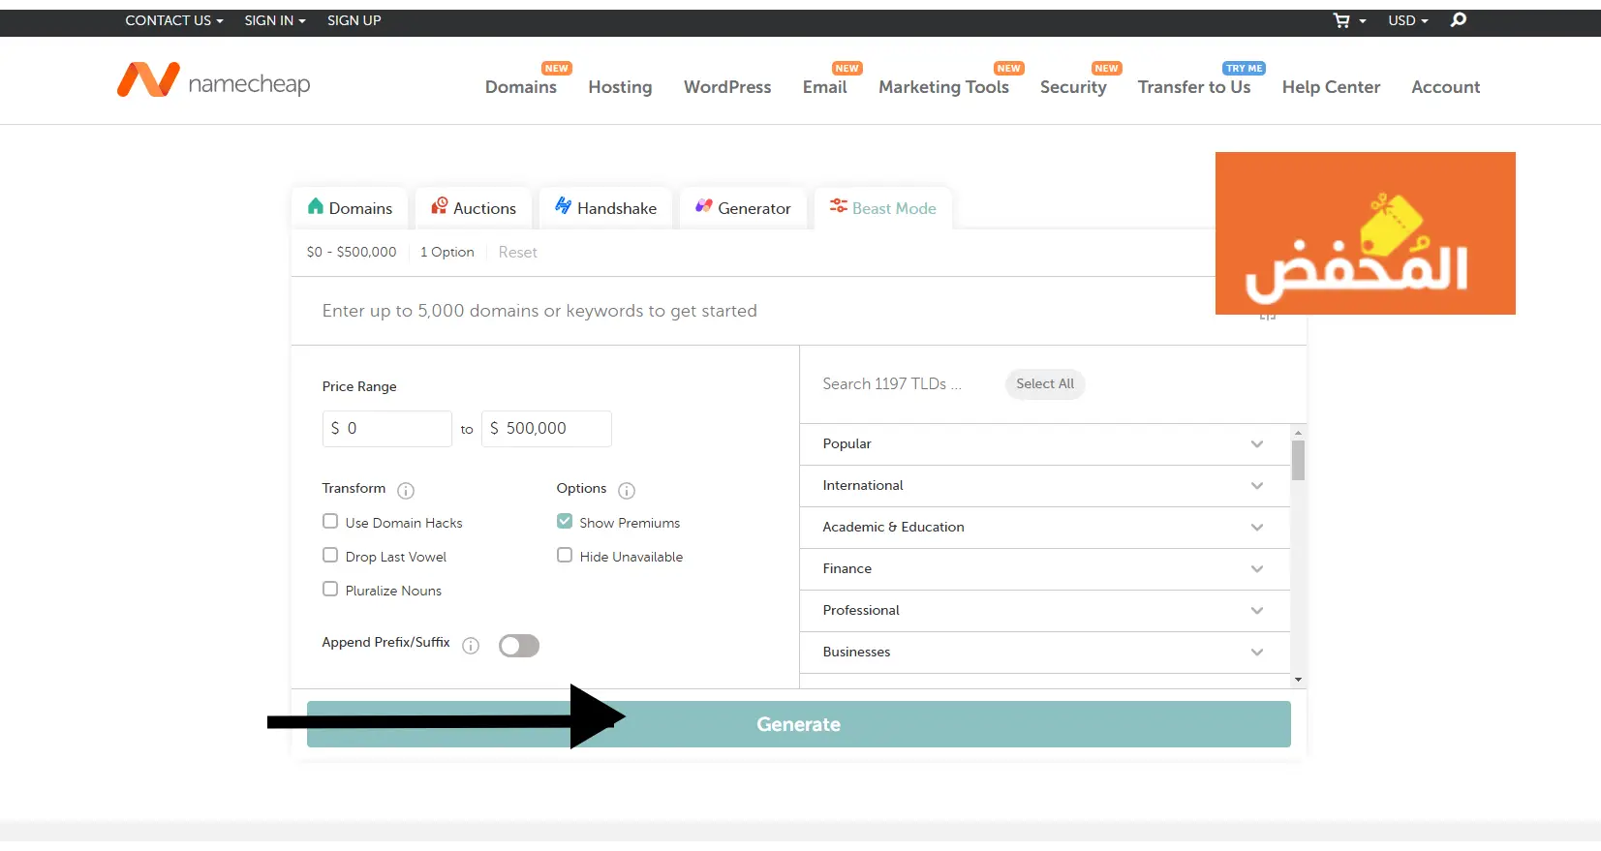Click the search magnifier icon in top bar
The height and width of the screenshot is (851, 1601).
(x=1459, y=20)
